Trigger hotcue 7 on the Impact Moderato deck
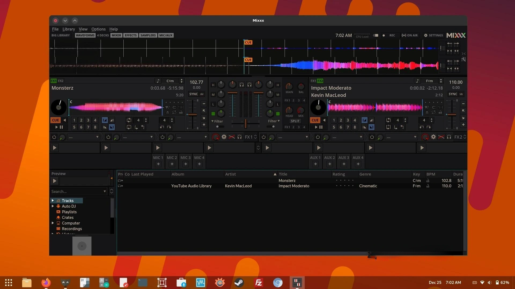The width and height of the screenshot is (515, 289). pyautogui.click(x=348, y=127)
